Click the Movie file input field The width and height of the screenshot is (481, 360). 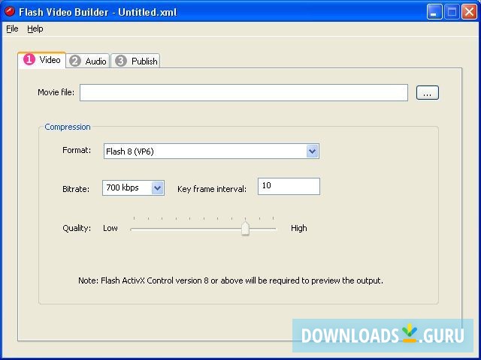(244, 92)
